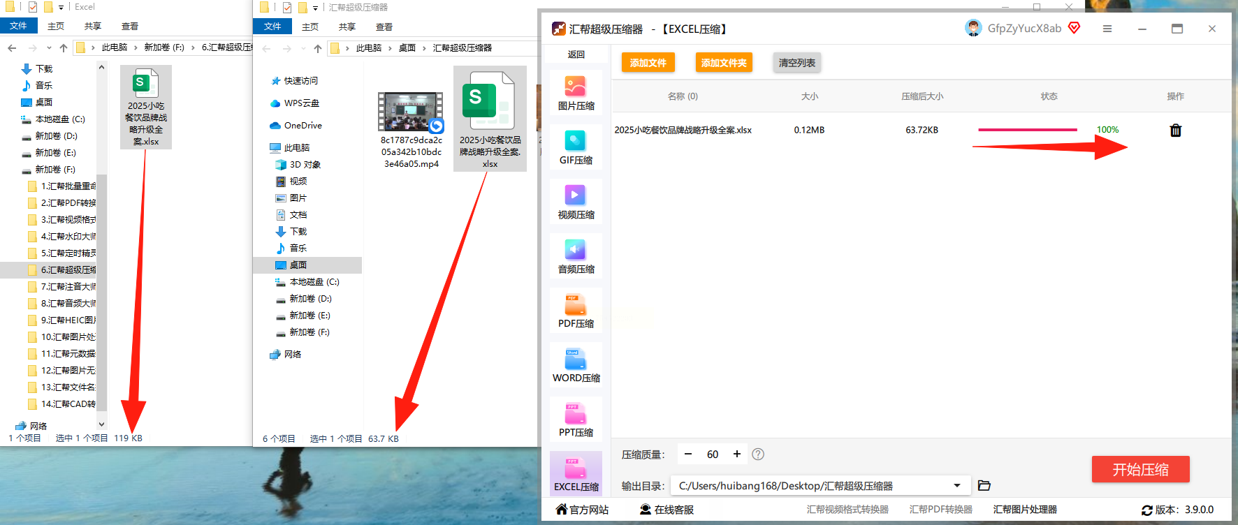This screenshot has width=1238, height=525.
Task: Open the PDF压缩 tool
Action: click(x=576, y=311)
